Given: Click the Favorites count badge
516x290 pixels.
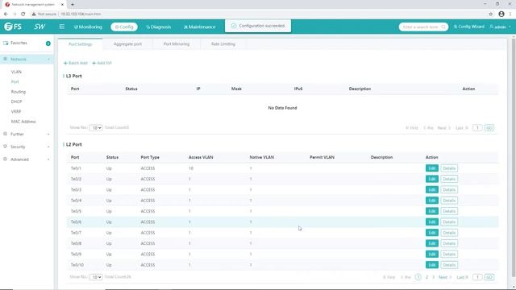Looking at the screenshot, I should pos(48,43).
